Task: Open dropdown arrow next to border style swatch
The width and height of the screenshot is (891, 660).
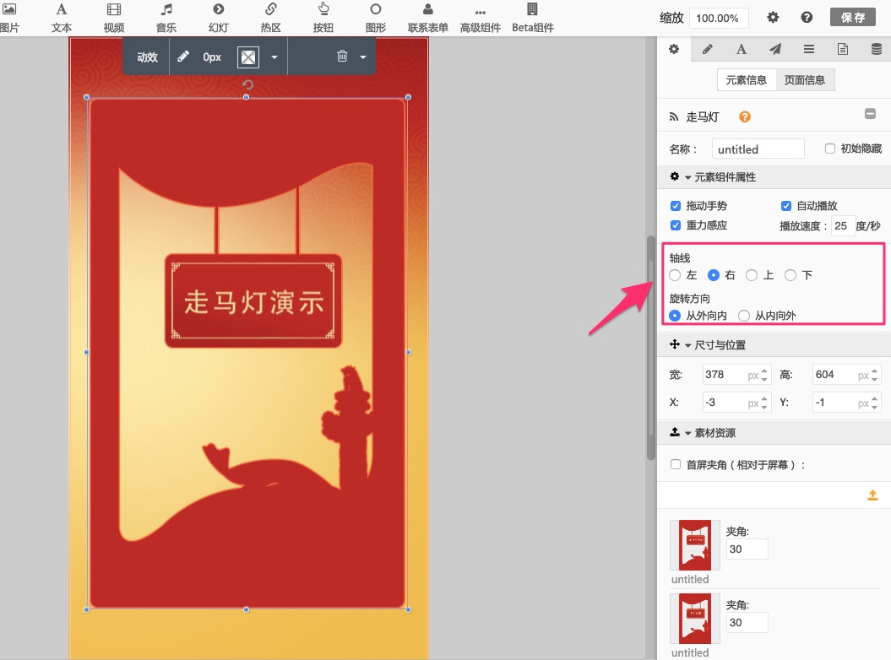Action: 274,57
